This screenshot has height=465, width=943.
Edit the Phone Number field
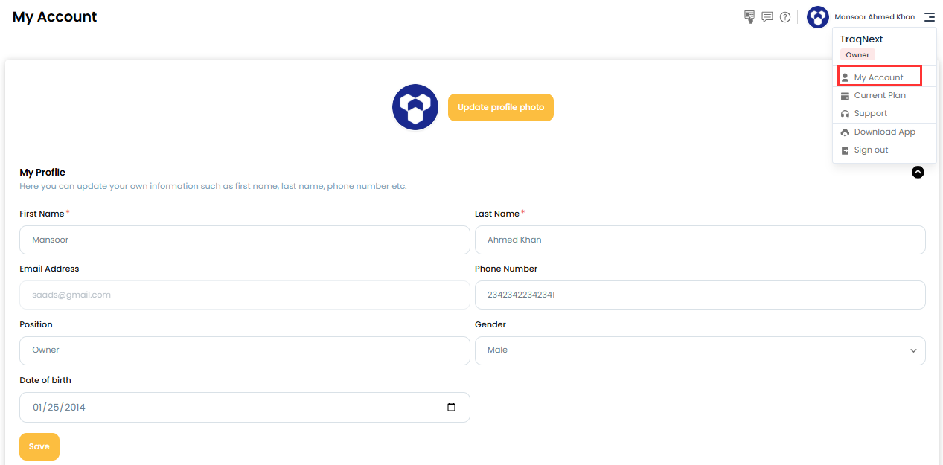[700, 295]
